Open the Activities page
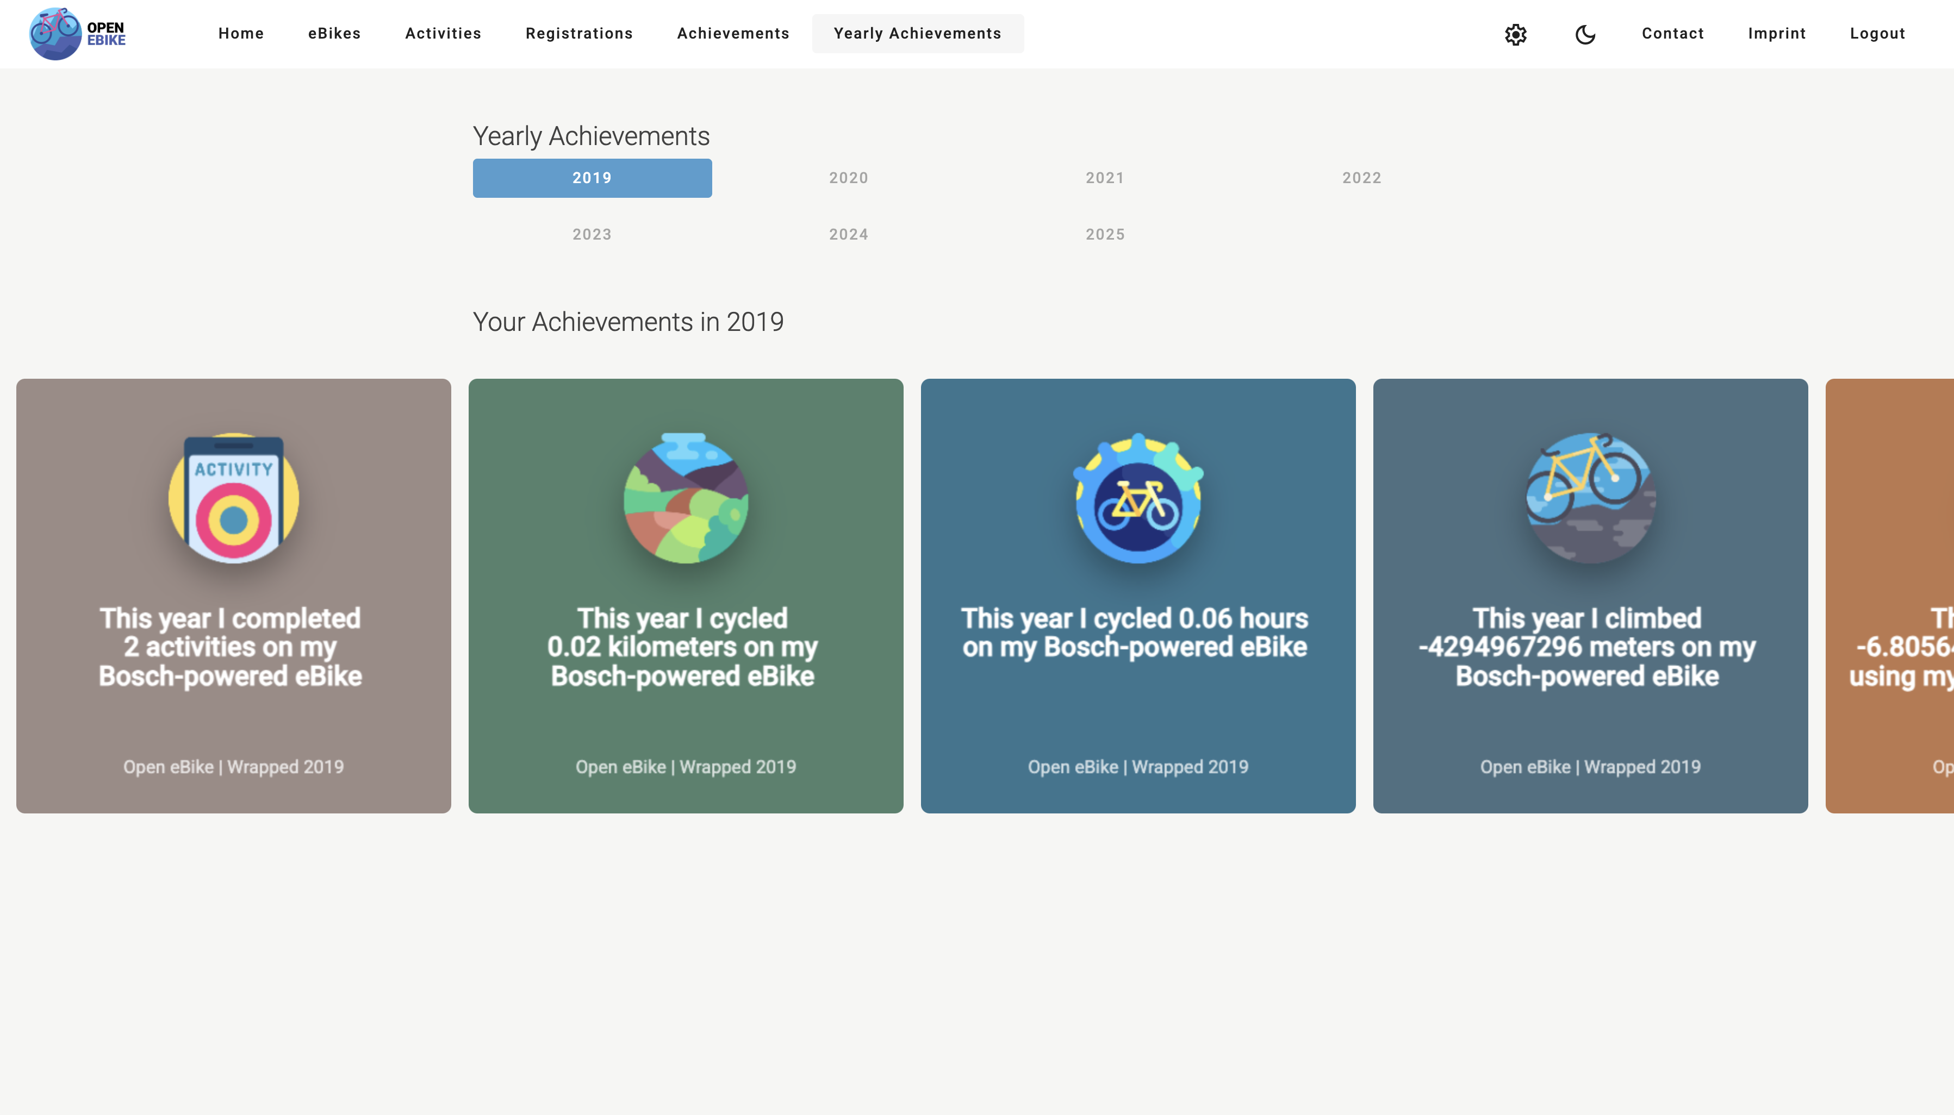 (x=444, y=34)
